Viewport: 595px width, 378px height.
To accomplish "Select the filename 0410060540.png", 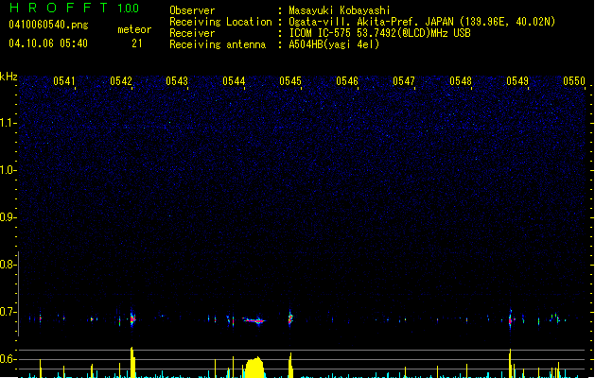I will point(48,25).
